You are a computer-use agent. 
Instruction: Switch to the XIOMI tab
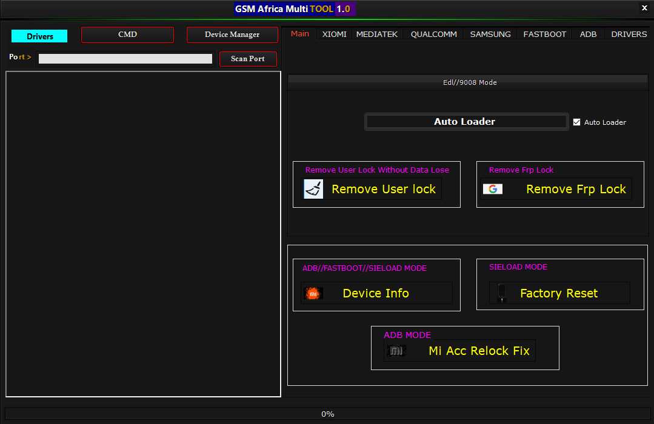[334, 35]
